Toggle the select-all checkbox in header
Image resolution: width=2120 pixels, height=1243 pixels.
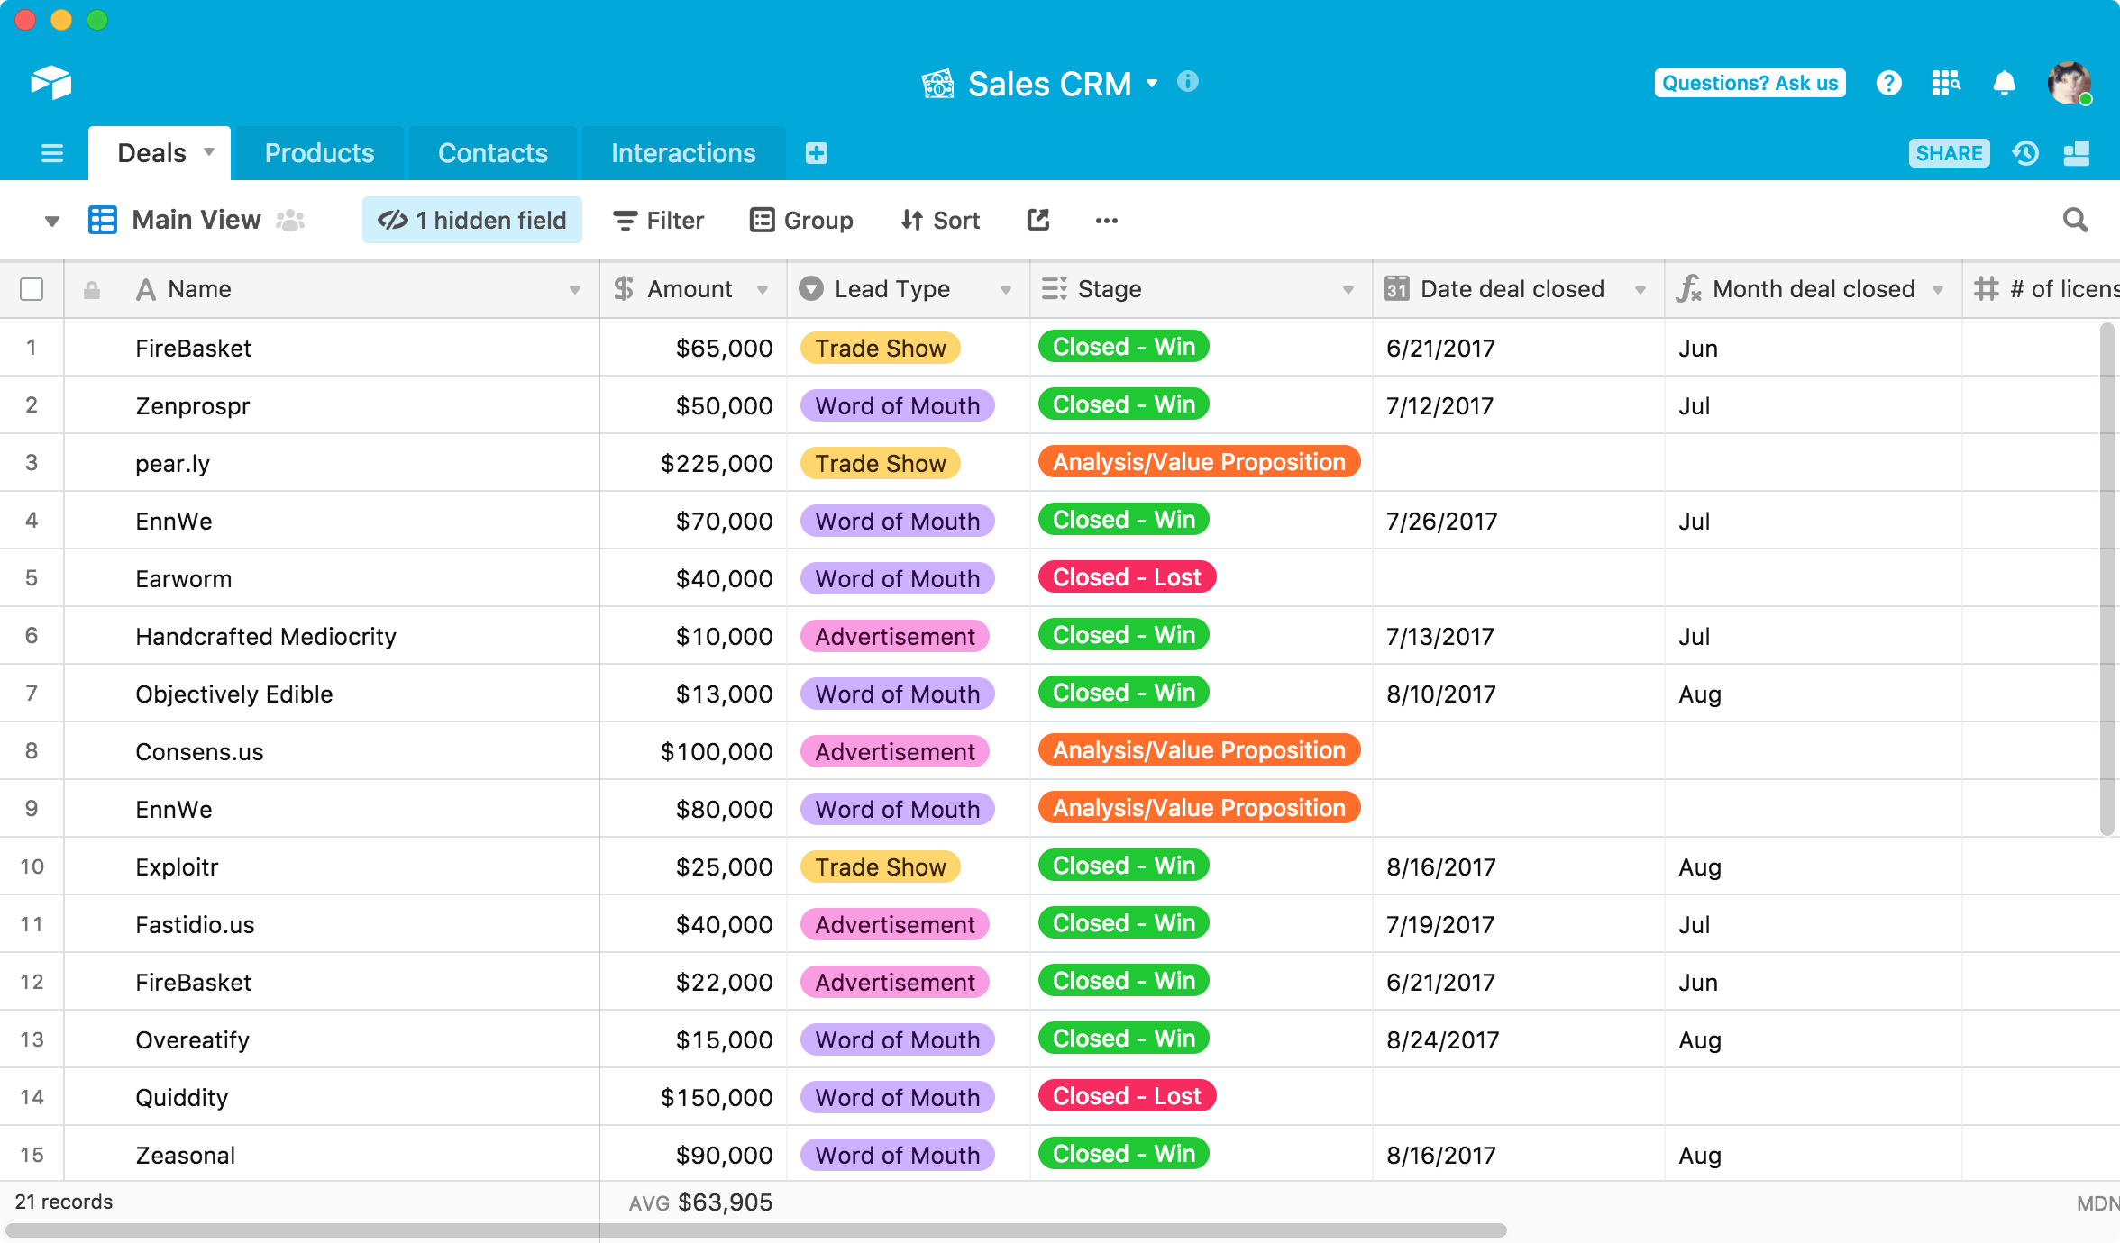(x=32, y=288)
